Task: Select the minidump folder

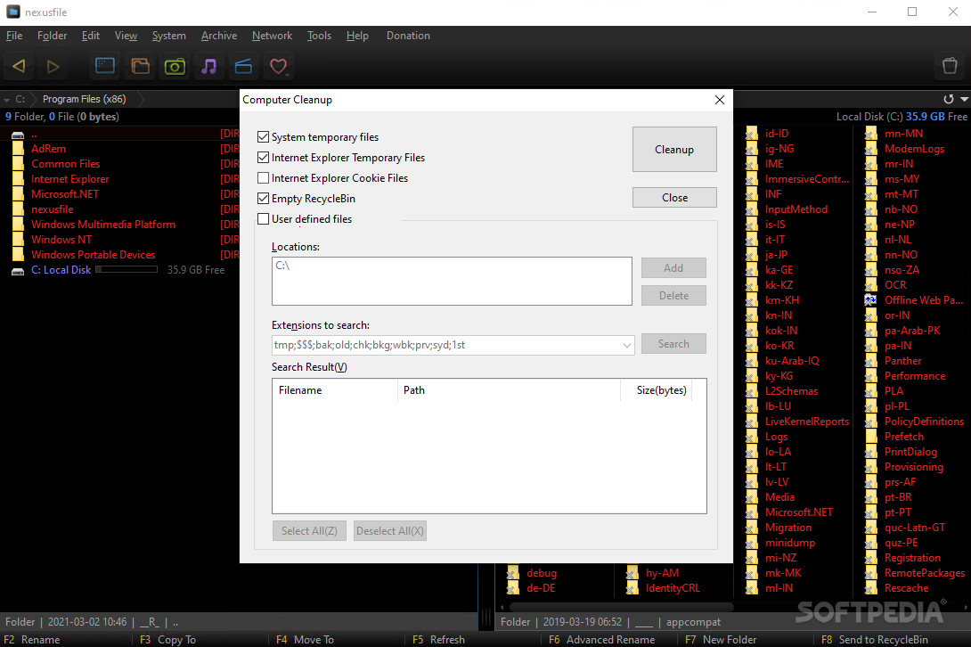Action: tap(790, 542)
